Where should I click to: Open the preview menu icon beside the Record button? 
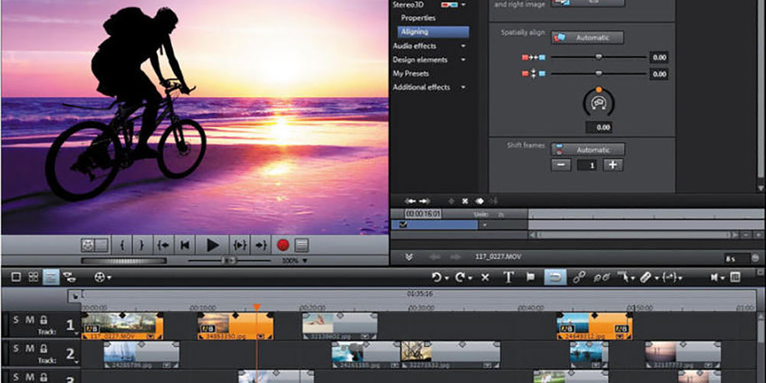[301, 245]
